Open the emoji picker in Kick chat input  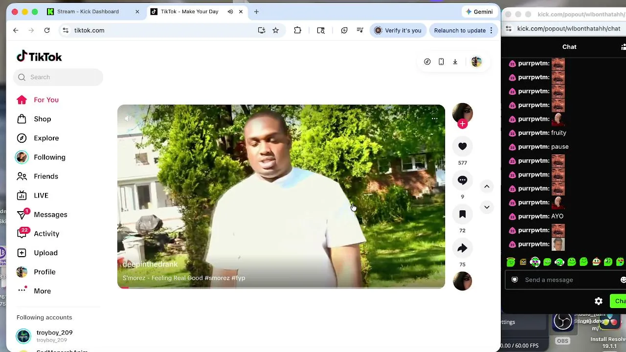(623, 280)
